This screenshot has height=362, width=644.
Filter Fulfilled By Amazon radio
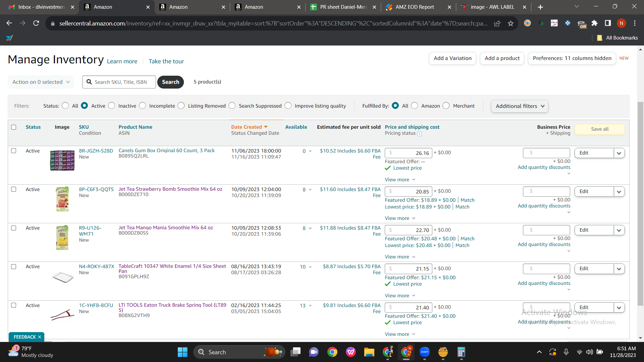[x=415, y=106]
